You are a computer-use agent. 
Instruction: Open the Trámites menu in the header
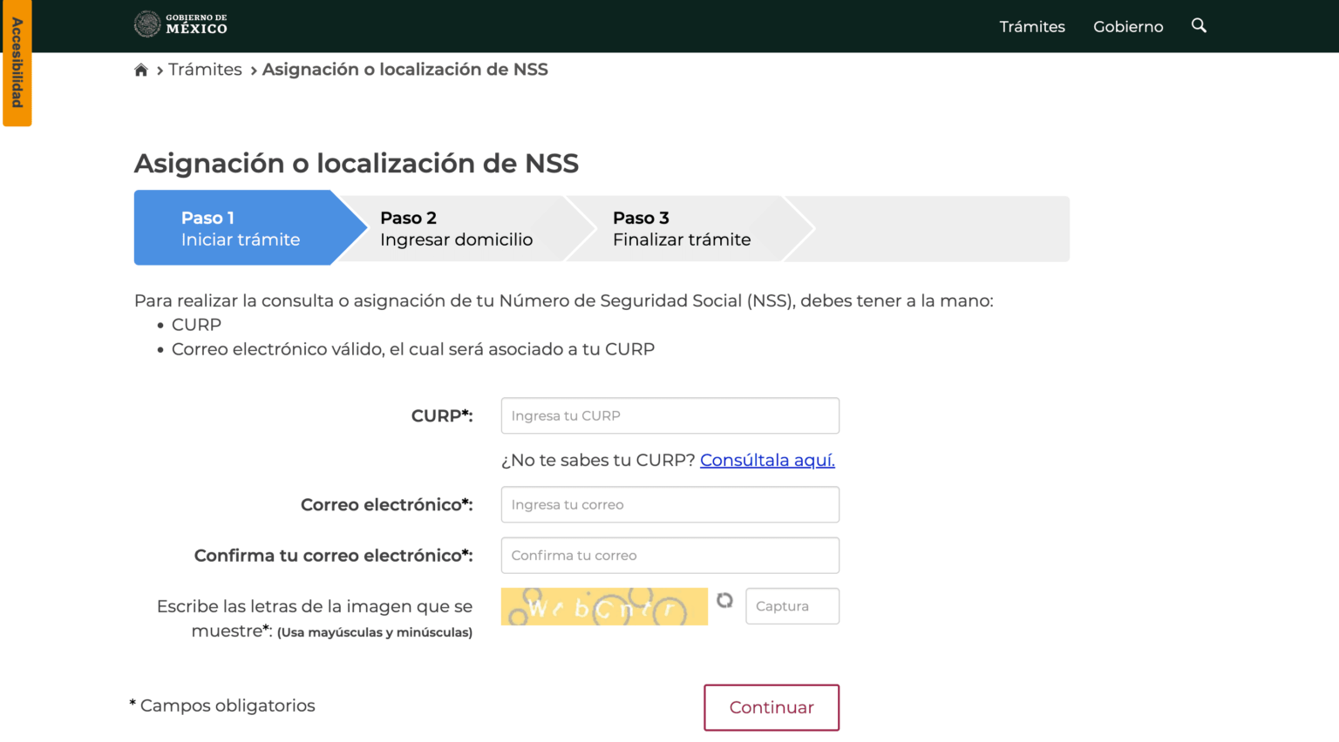coord(1032,27)
